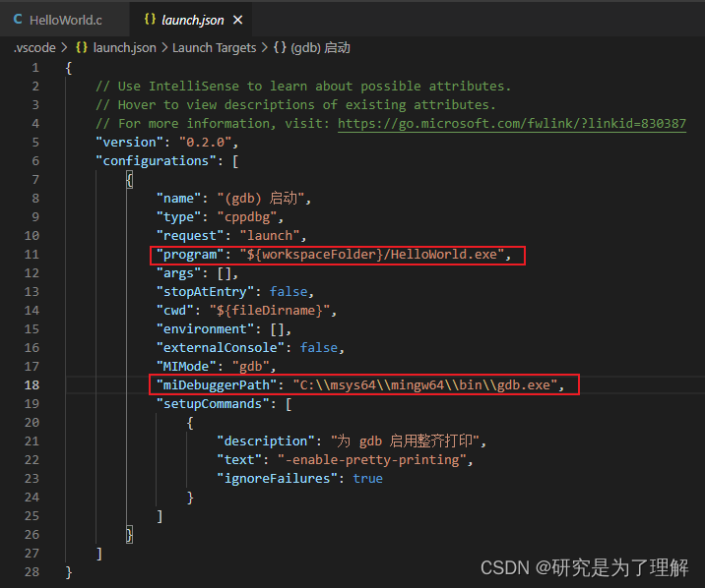Open the go.microsoft.com fwlink URL
The image size is (705, 588).
(512, 124)
